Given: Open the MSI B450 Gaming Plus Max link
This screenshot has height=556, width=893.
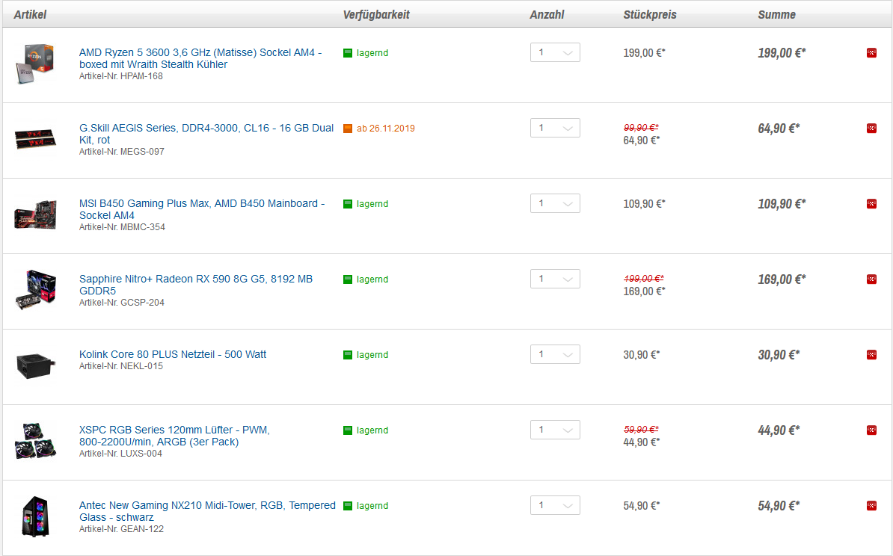Looking at the screenshot, I should point(202,209).
